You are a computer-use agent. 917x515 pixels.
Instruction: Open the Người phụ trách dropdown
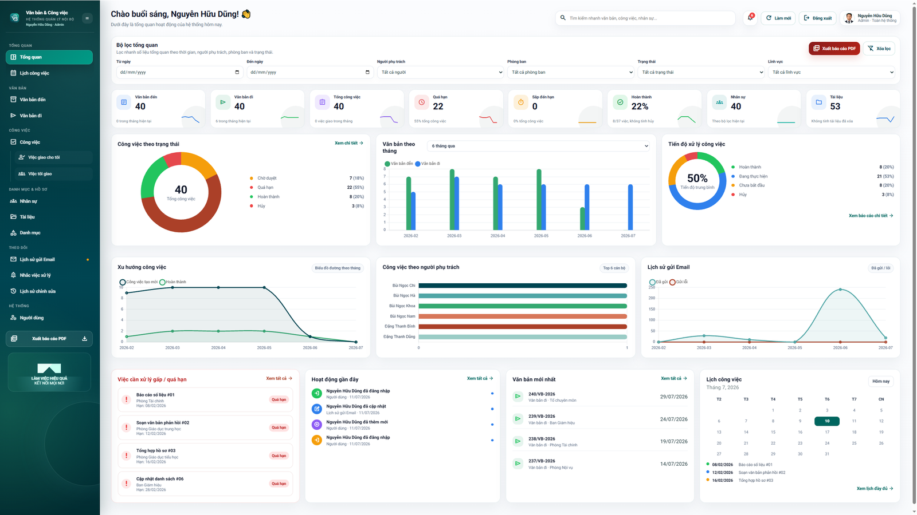tap(441, 72)
